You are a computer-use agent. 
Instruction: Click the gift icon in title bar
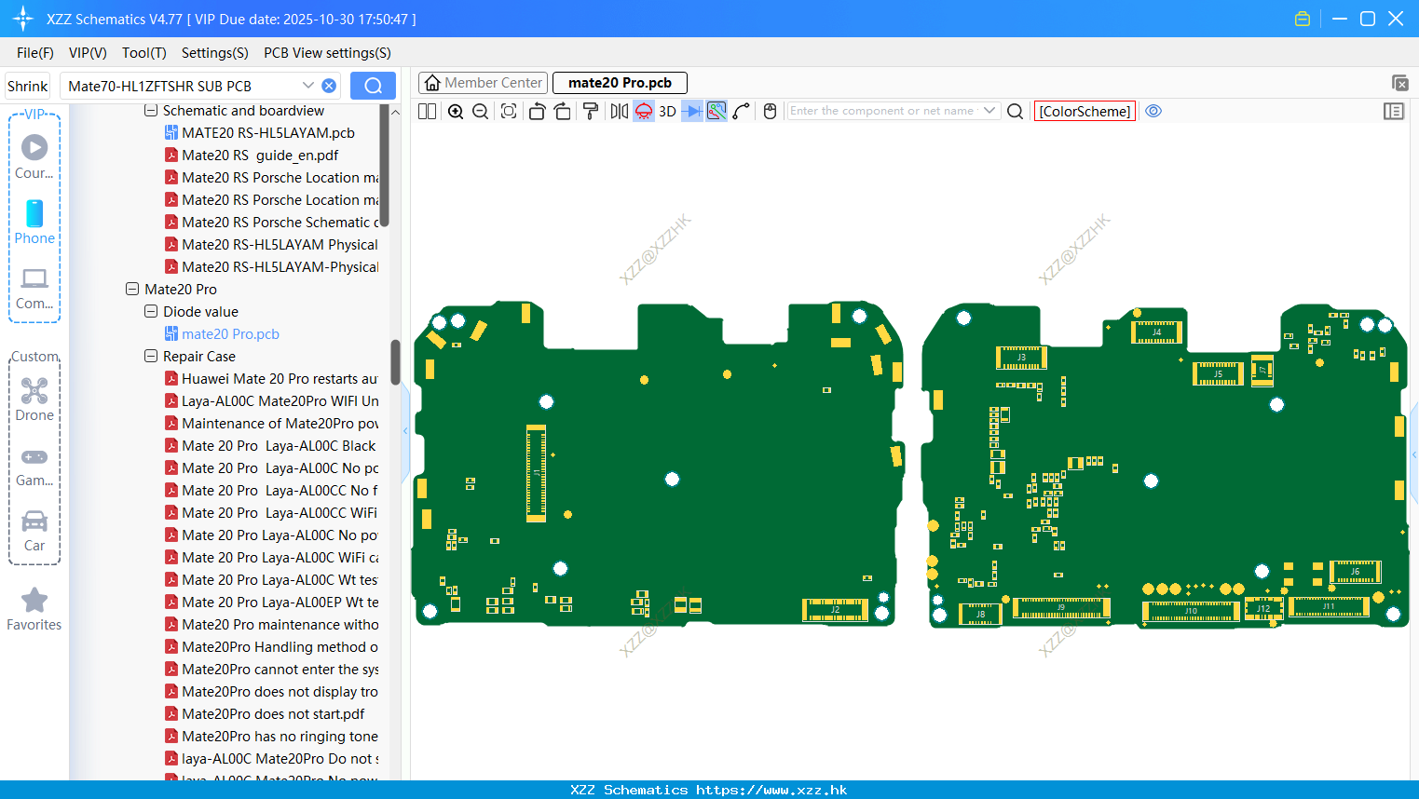(x=1303, y=19)
